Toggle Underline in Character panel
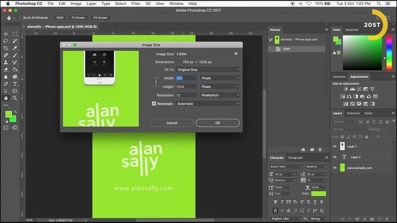Image resolution: width=397 pixels, height=223 pixels. (x=315, y=202)
